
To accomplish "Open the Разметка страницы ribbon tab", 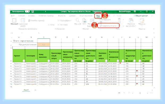I will pos(46,16).
